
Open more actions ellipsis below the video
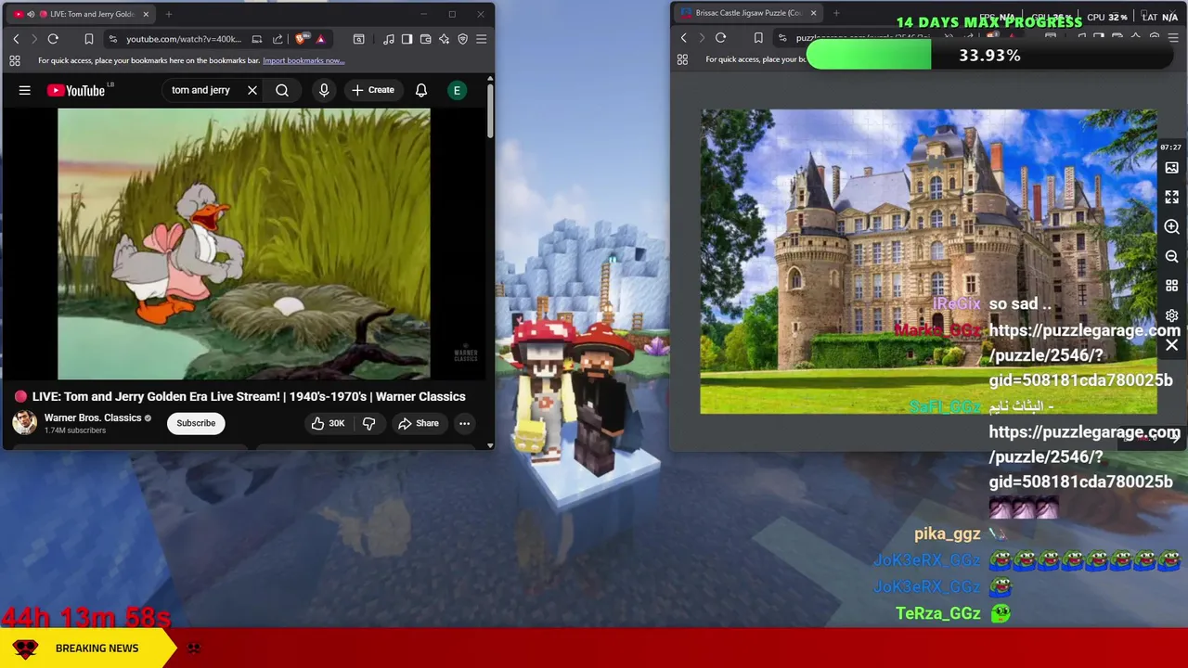coord(464,423)
